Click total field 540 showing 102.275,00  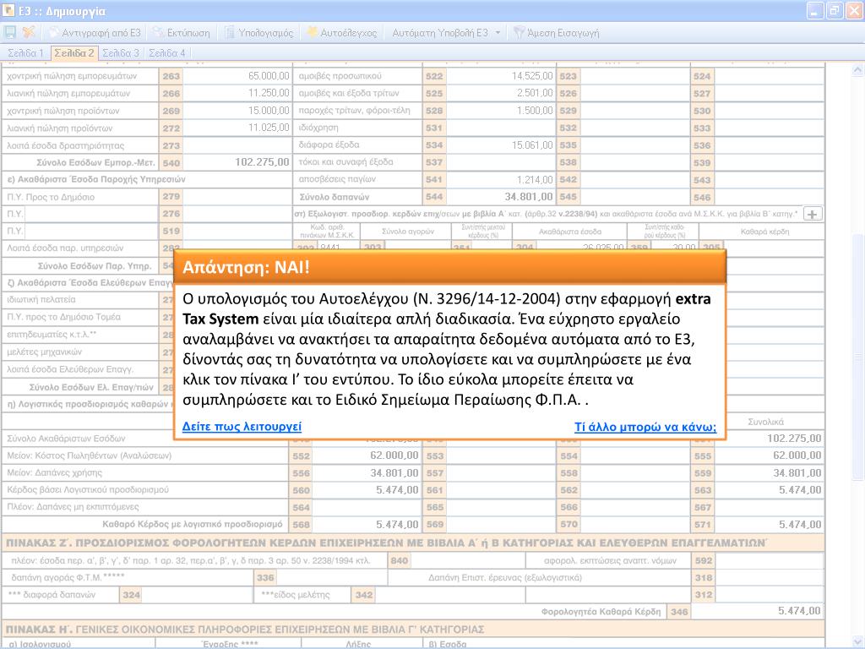[x=237, y=162]
